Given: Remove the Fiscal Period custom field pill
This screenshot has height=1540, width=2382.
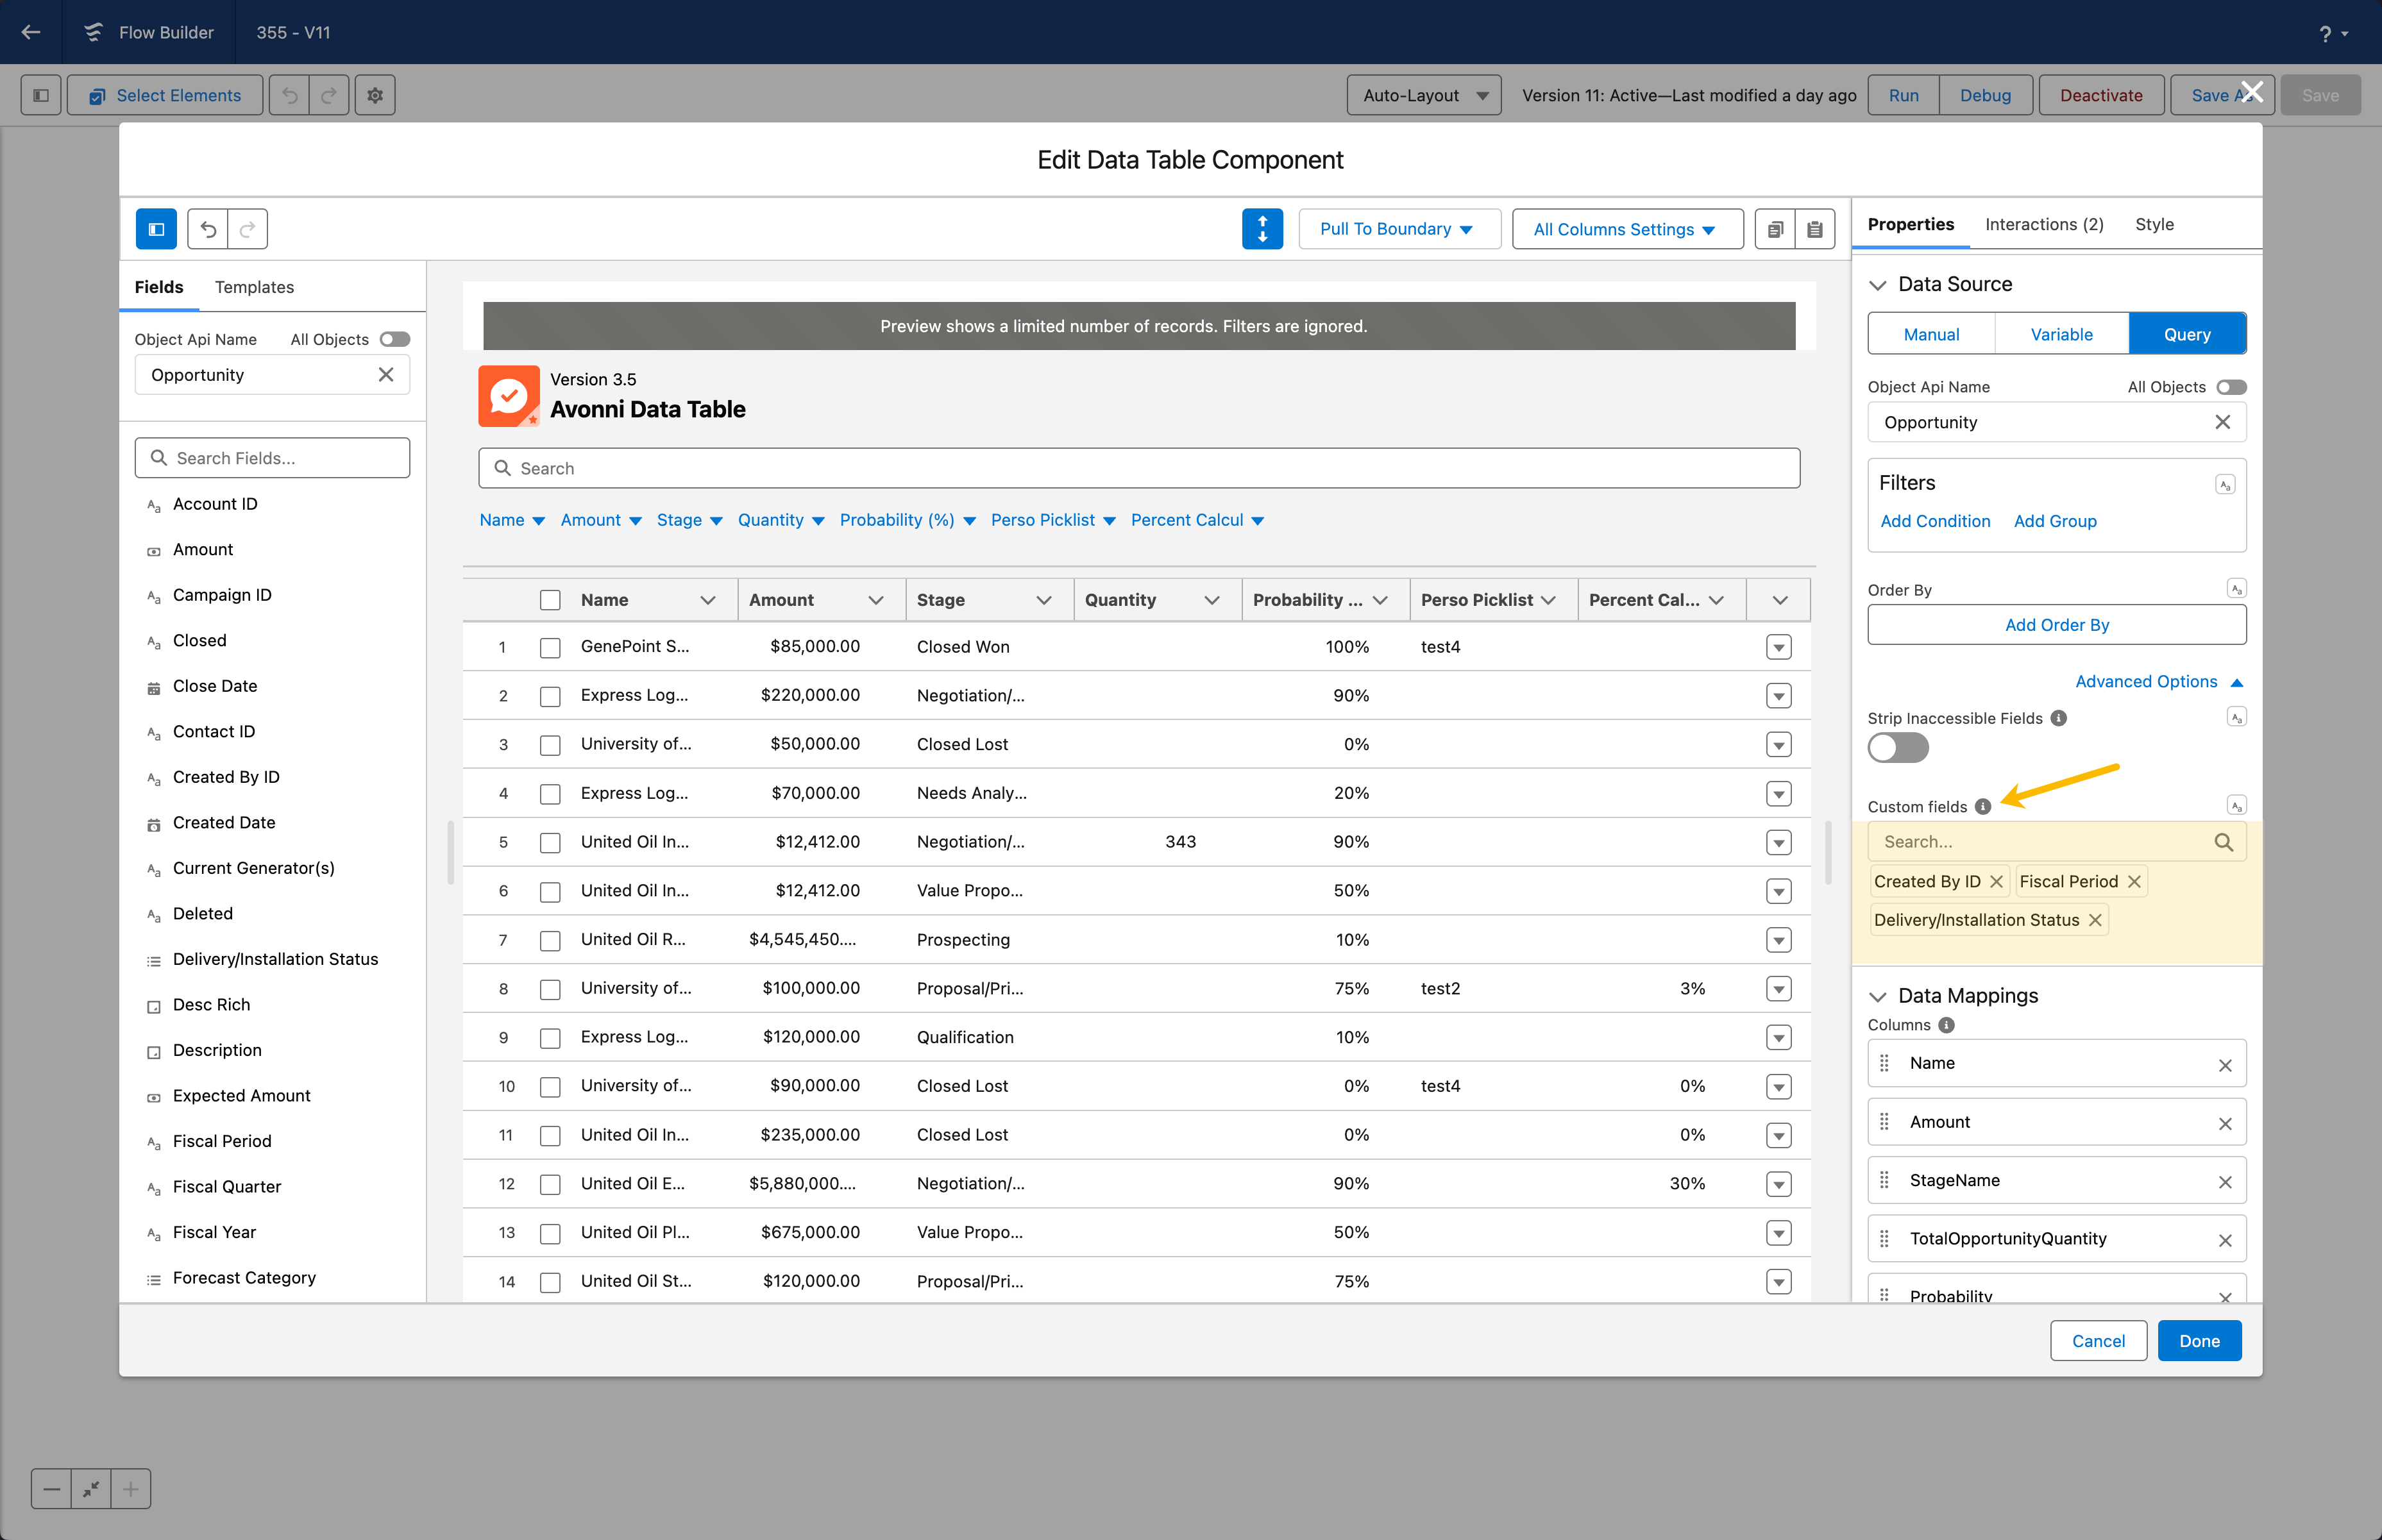Looking at the screenshot, I should point(2134,881).
